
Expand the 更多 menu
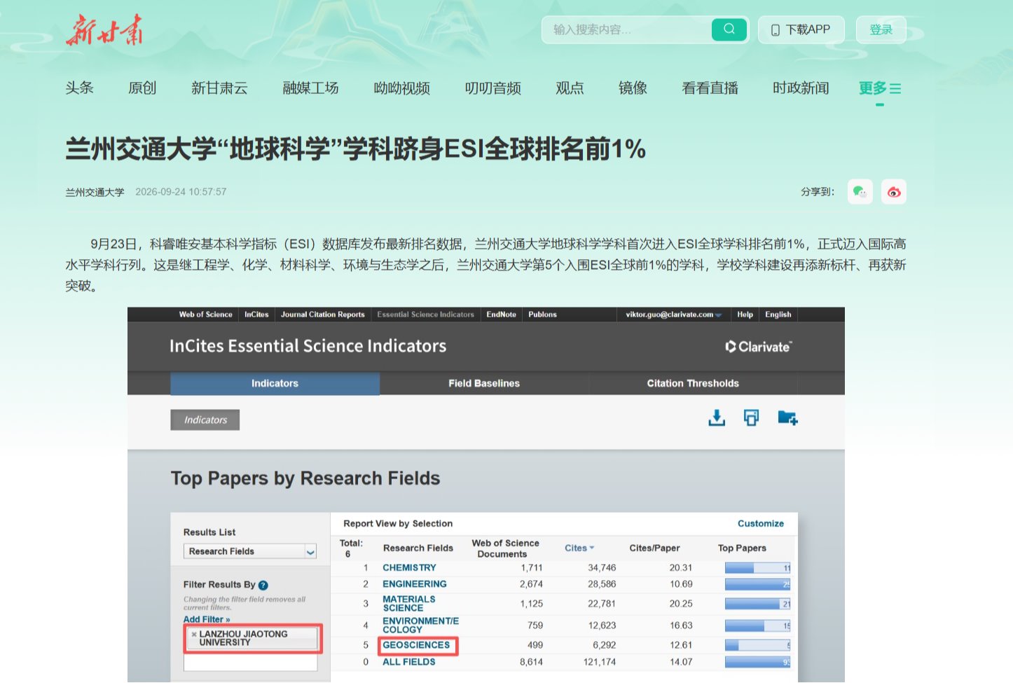pyautogui.click(x=880, y=88)
